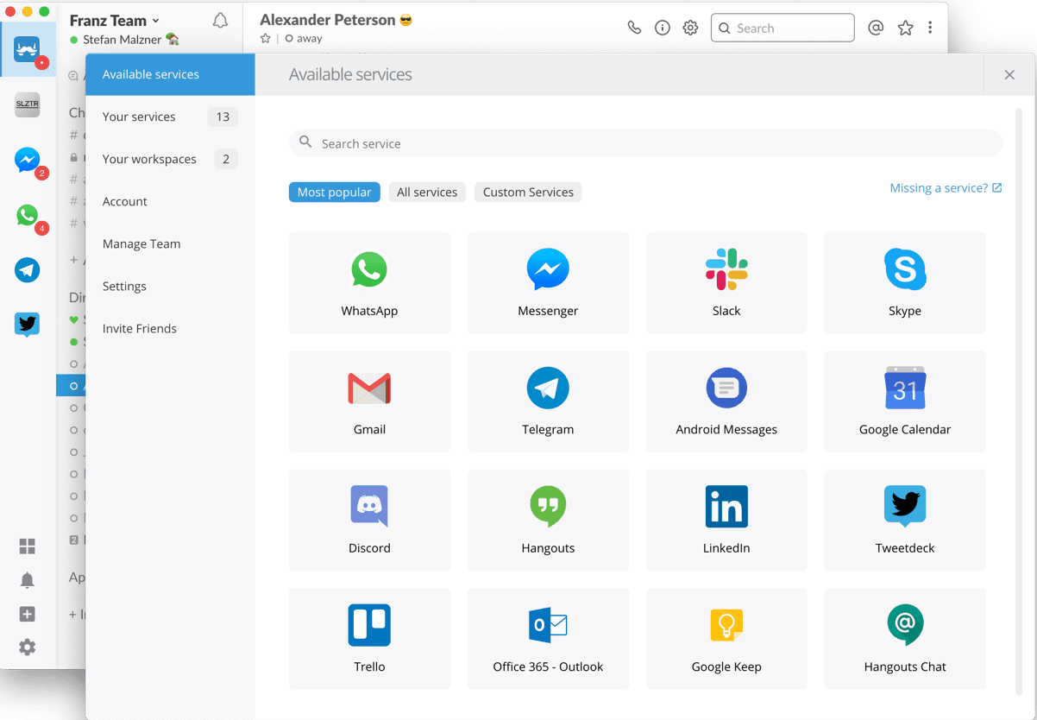Switch to Messenger in the left sidebar
Viewport: 1037px width, 720px height.
point(27,161)
